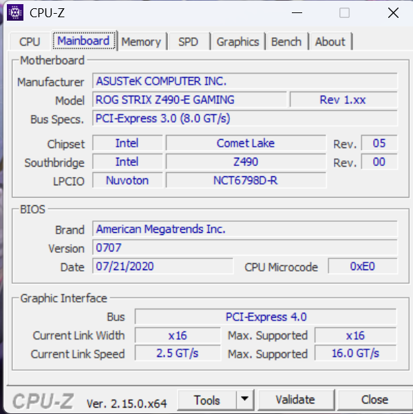This screenshot has height=414, width=413.
Task: Click CPU Microcode value 0xE0
Action: click(362, 266)
